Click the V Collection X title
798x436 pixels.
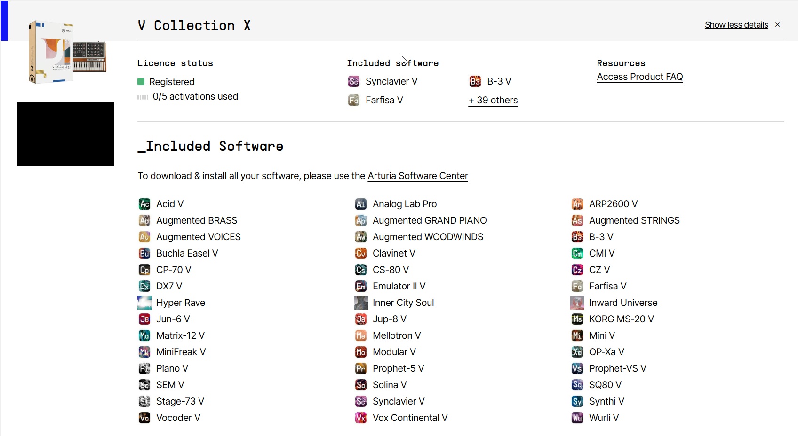(x=194, y=25)
